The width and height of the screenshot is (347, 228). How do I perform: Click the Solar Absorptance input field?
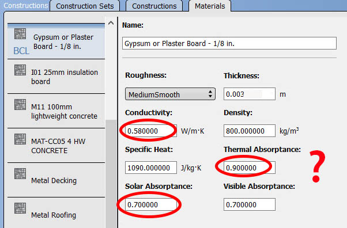tap(151, 204)
